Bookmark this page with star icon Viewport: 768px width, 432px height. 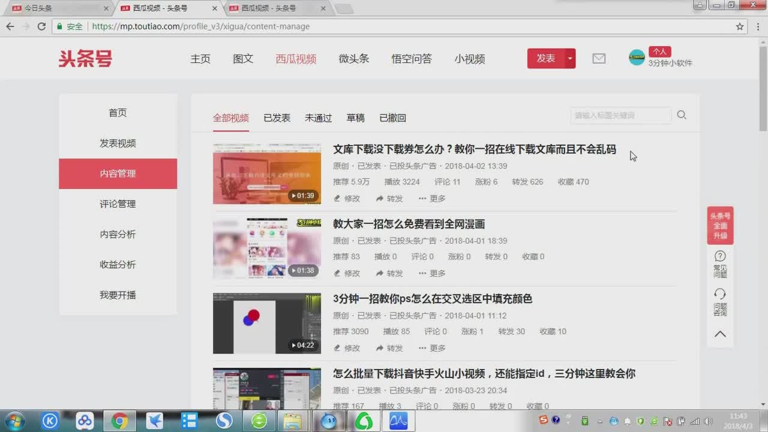pos(740,26)
